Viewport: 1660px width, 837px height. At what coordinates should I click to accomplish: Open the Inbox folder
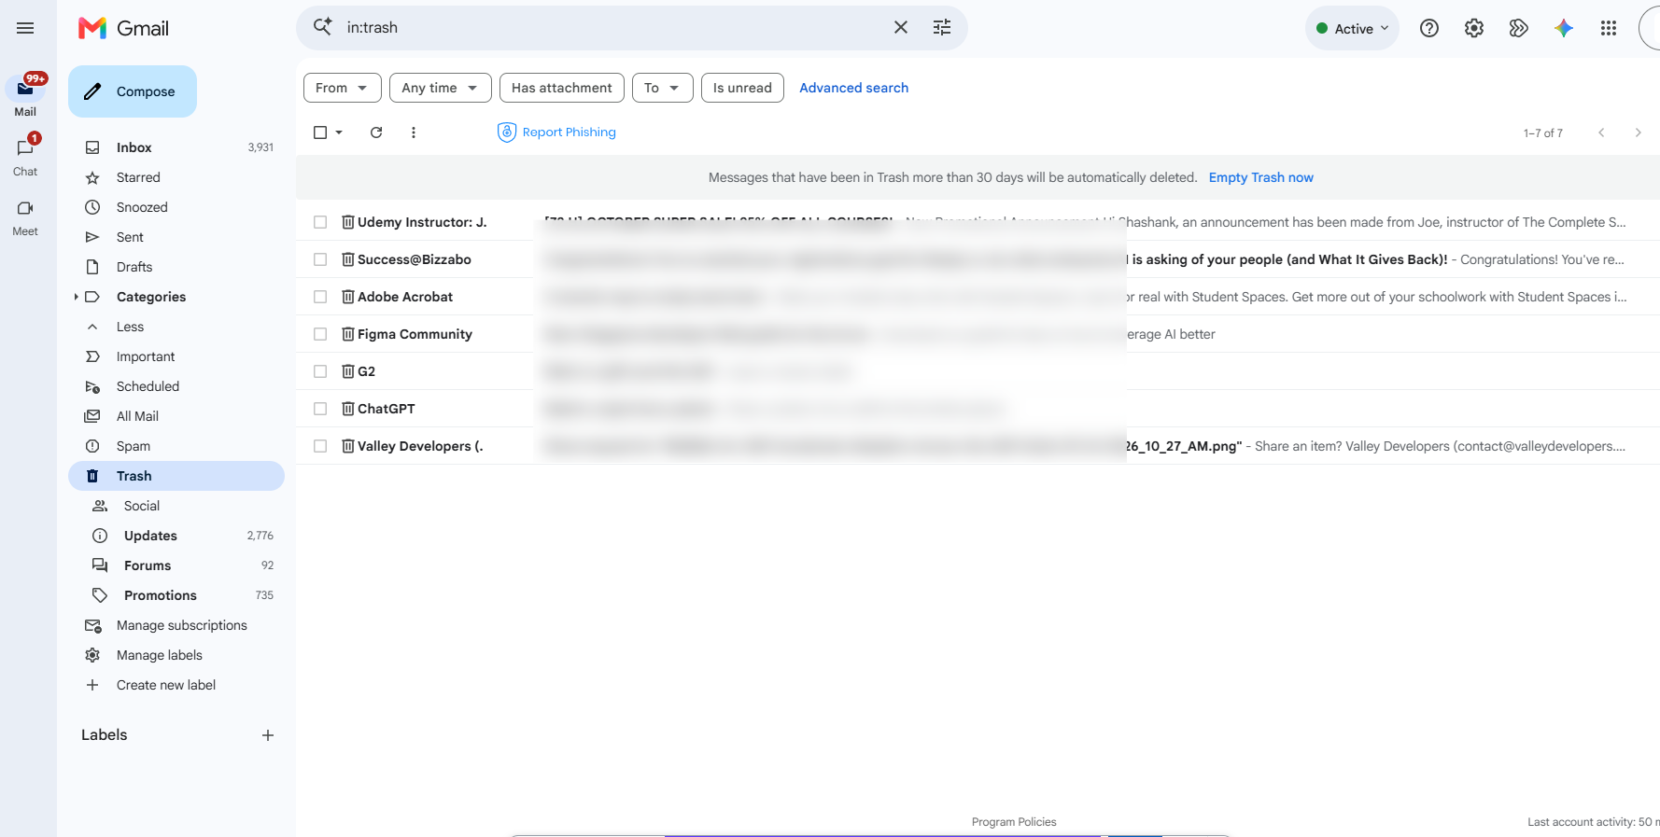[176, 147]
